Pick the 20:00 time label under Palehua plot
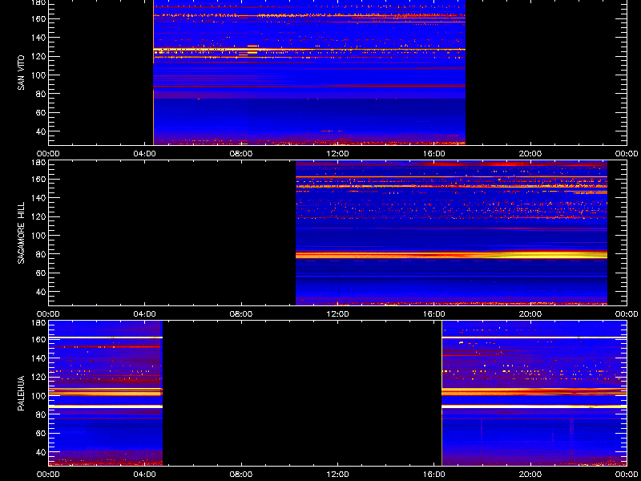Screen dimensions: 641x481 tap(530, 475)
